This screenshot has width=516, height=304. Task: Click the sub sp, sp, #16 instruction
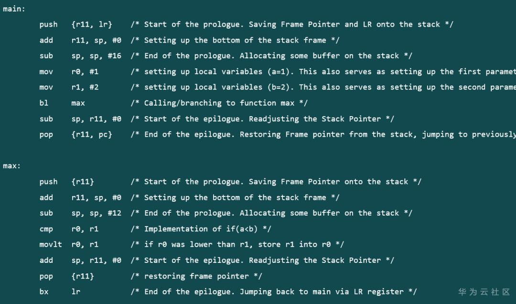tap(80, 56)
